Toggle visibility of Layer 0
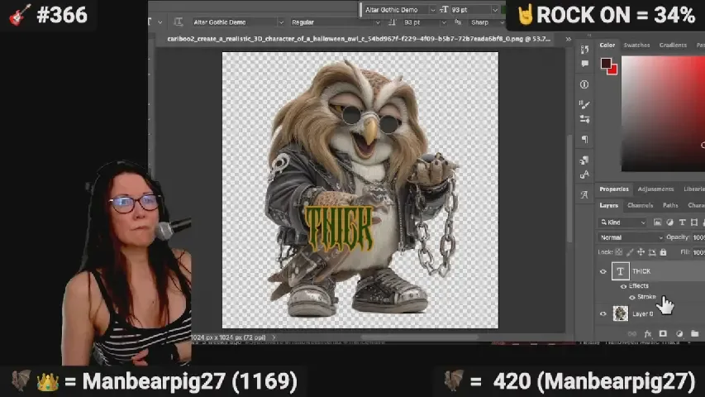The image size is (705, 397). pyautogui.click(x=603, y=313)
